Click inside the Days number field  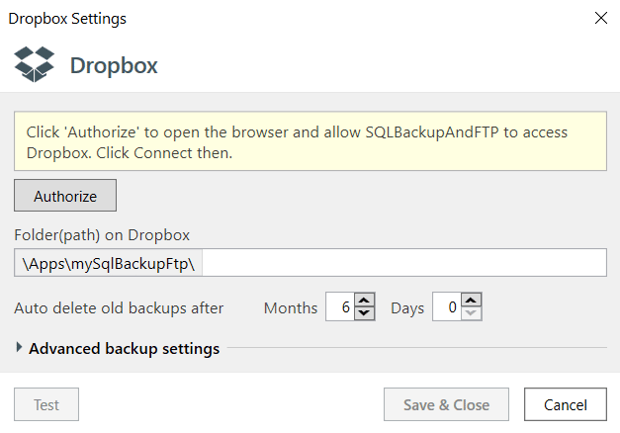[447, 306]
